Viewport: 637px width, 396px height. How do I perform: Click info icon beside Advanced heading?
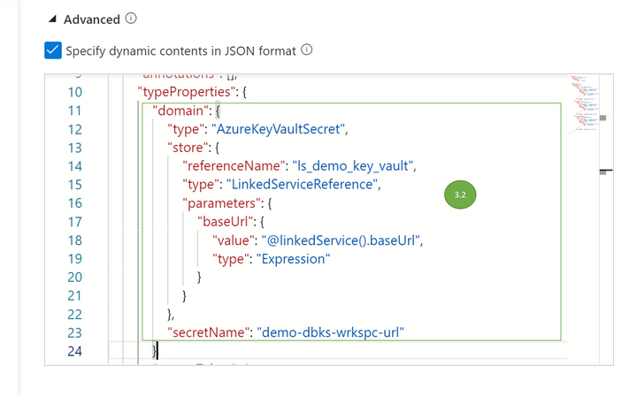[x=131, y=19]
